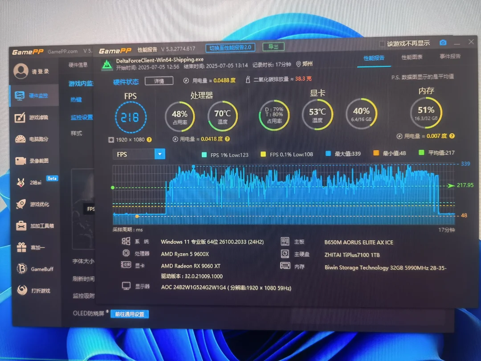The image size is (481, 361).
Task: Click the orange min-value marker on FPS chart
Action: point(137,216)
